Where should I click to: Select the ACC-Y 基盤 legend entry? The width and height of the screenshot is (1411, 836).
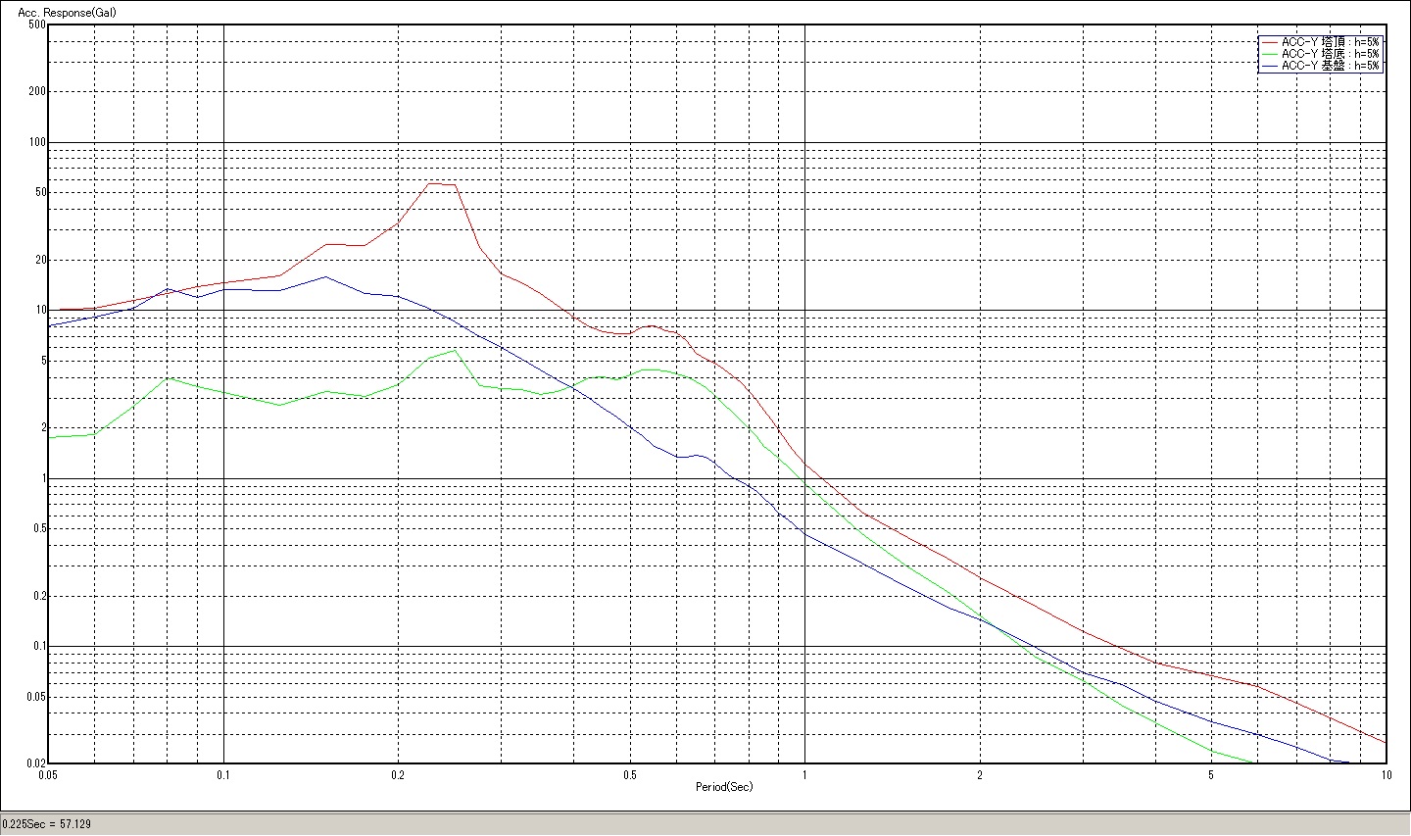1331,66
